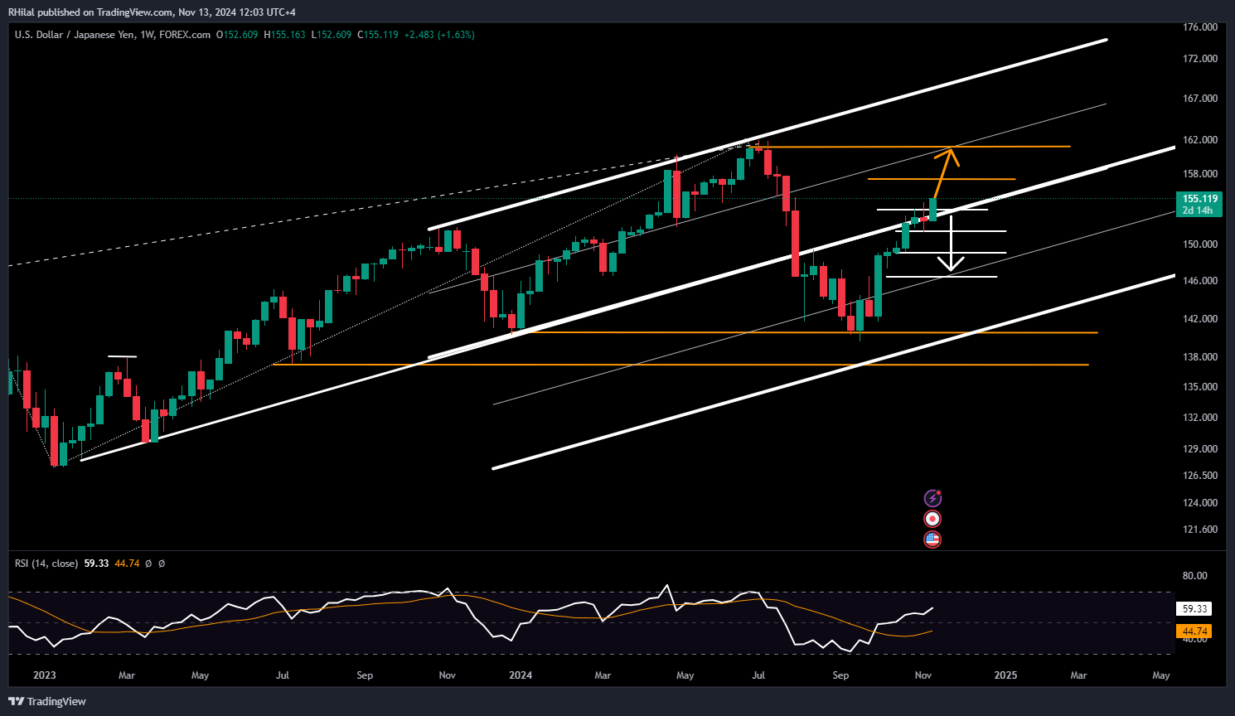
Task: Click the 2025 time axis label
Action: tap(1005, 675)
